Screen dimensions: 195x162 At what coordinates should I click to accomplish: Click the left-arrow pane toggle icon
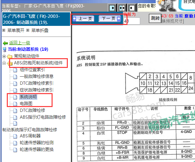131,8
